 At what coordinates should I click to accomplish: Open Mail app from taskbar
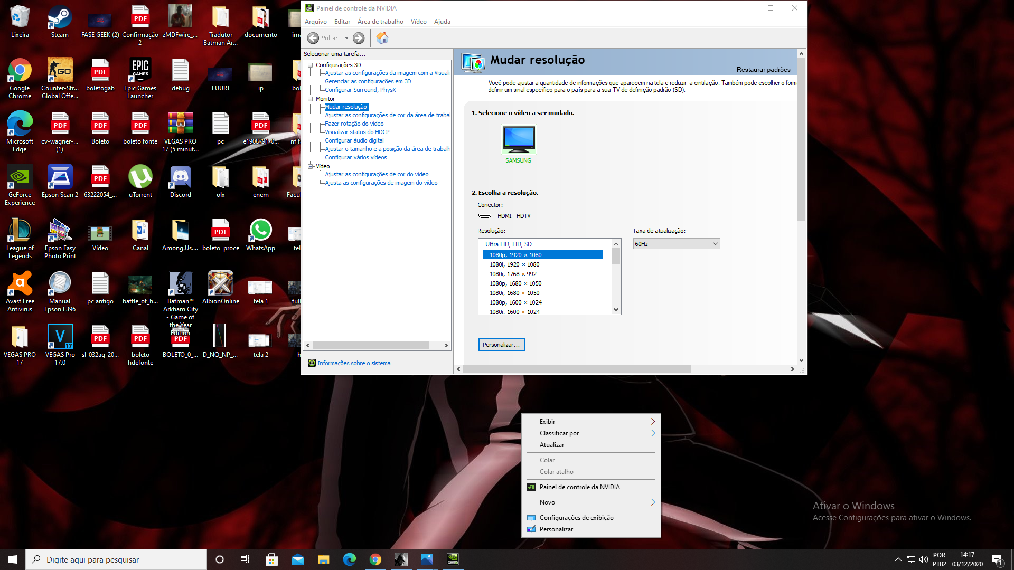[297, 559]
